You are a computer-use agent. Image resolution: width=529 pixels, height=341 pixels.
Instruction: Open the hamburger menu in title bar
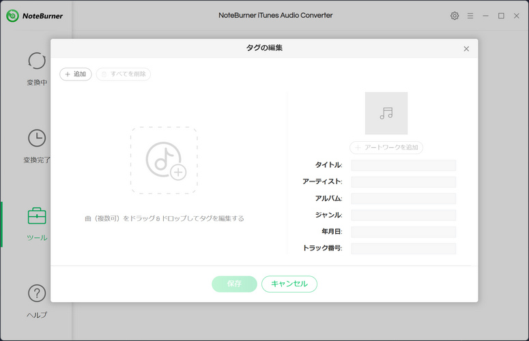pos(470,16)
